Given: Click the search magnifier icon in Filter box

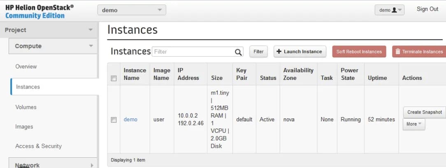Looking at the screenshot, I should [x=238, y=52].
